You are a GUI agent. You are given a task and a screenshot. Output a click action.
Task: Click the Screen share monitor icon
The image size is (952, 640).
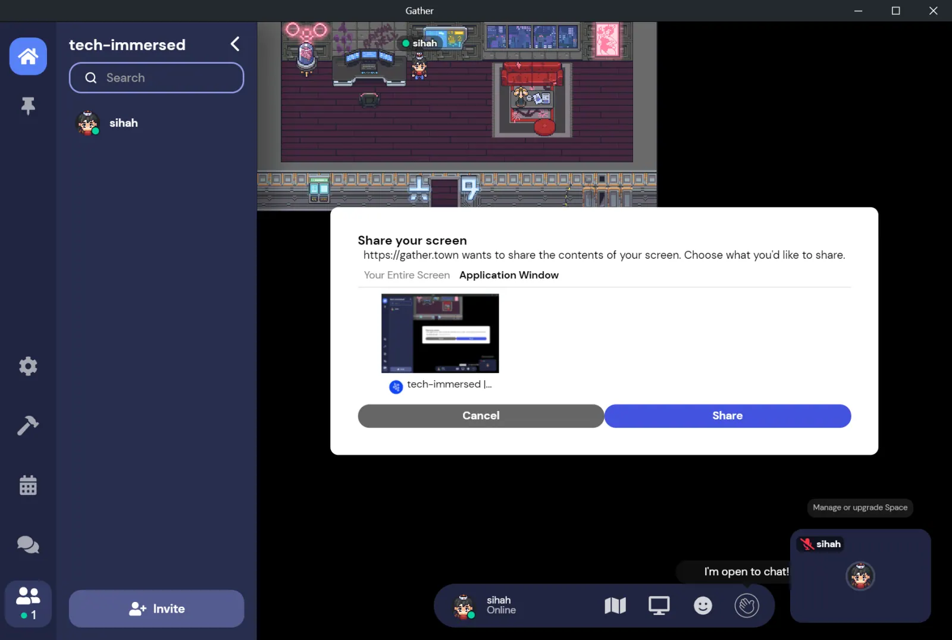659,606
